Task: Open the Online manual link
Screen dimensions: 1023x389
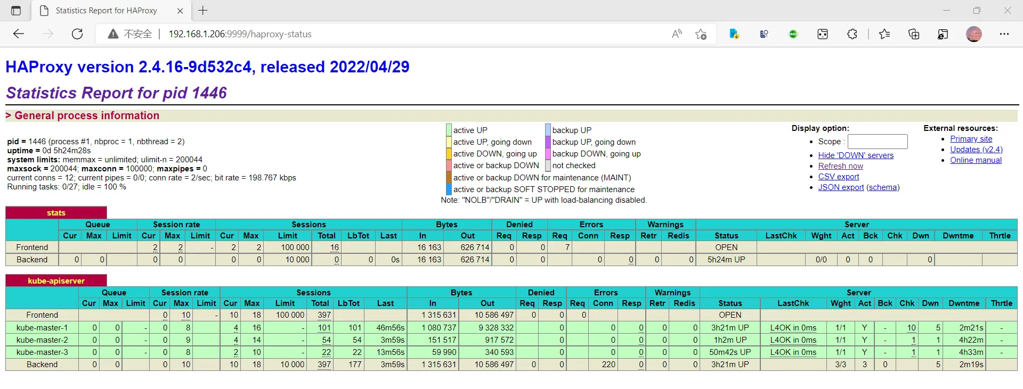Action: click(976, 160)
